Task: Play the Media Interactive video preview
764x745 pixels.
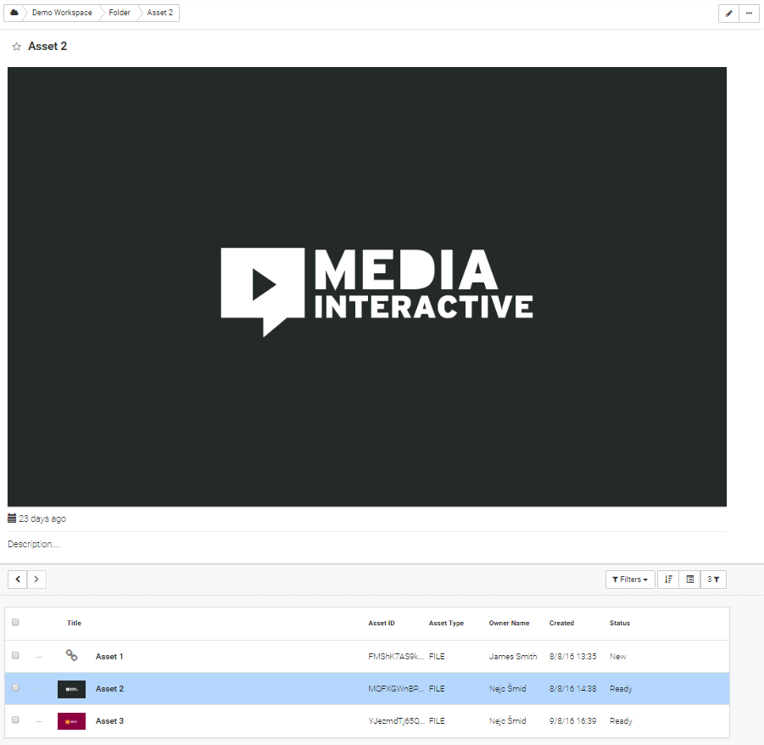Action: pos(367,287)
